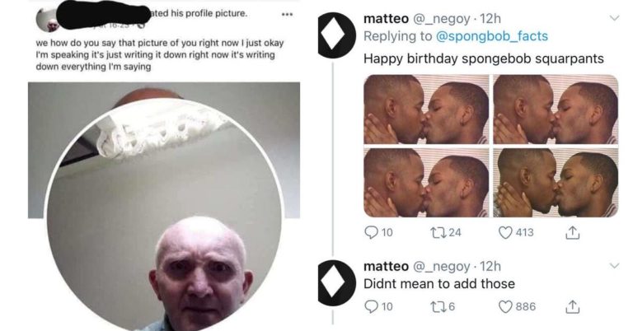633x331 pixels.
Task: Share the Happy birthday spongebob tweet
Action: tap(570, 232)
